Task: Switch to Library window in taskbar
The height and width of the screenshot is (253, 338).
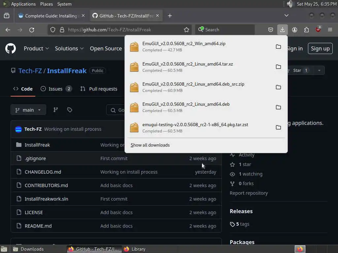Action: click(150, 249)
